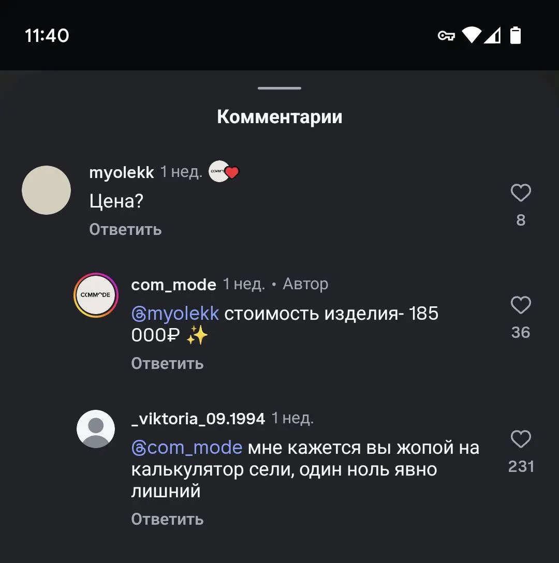Tap the like count 231
This screenshot has width=559, height=563.
pos(521,466)
